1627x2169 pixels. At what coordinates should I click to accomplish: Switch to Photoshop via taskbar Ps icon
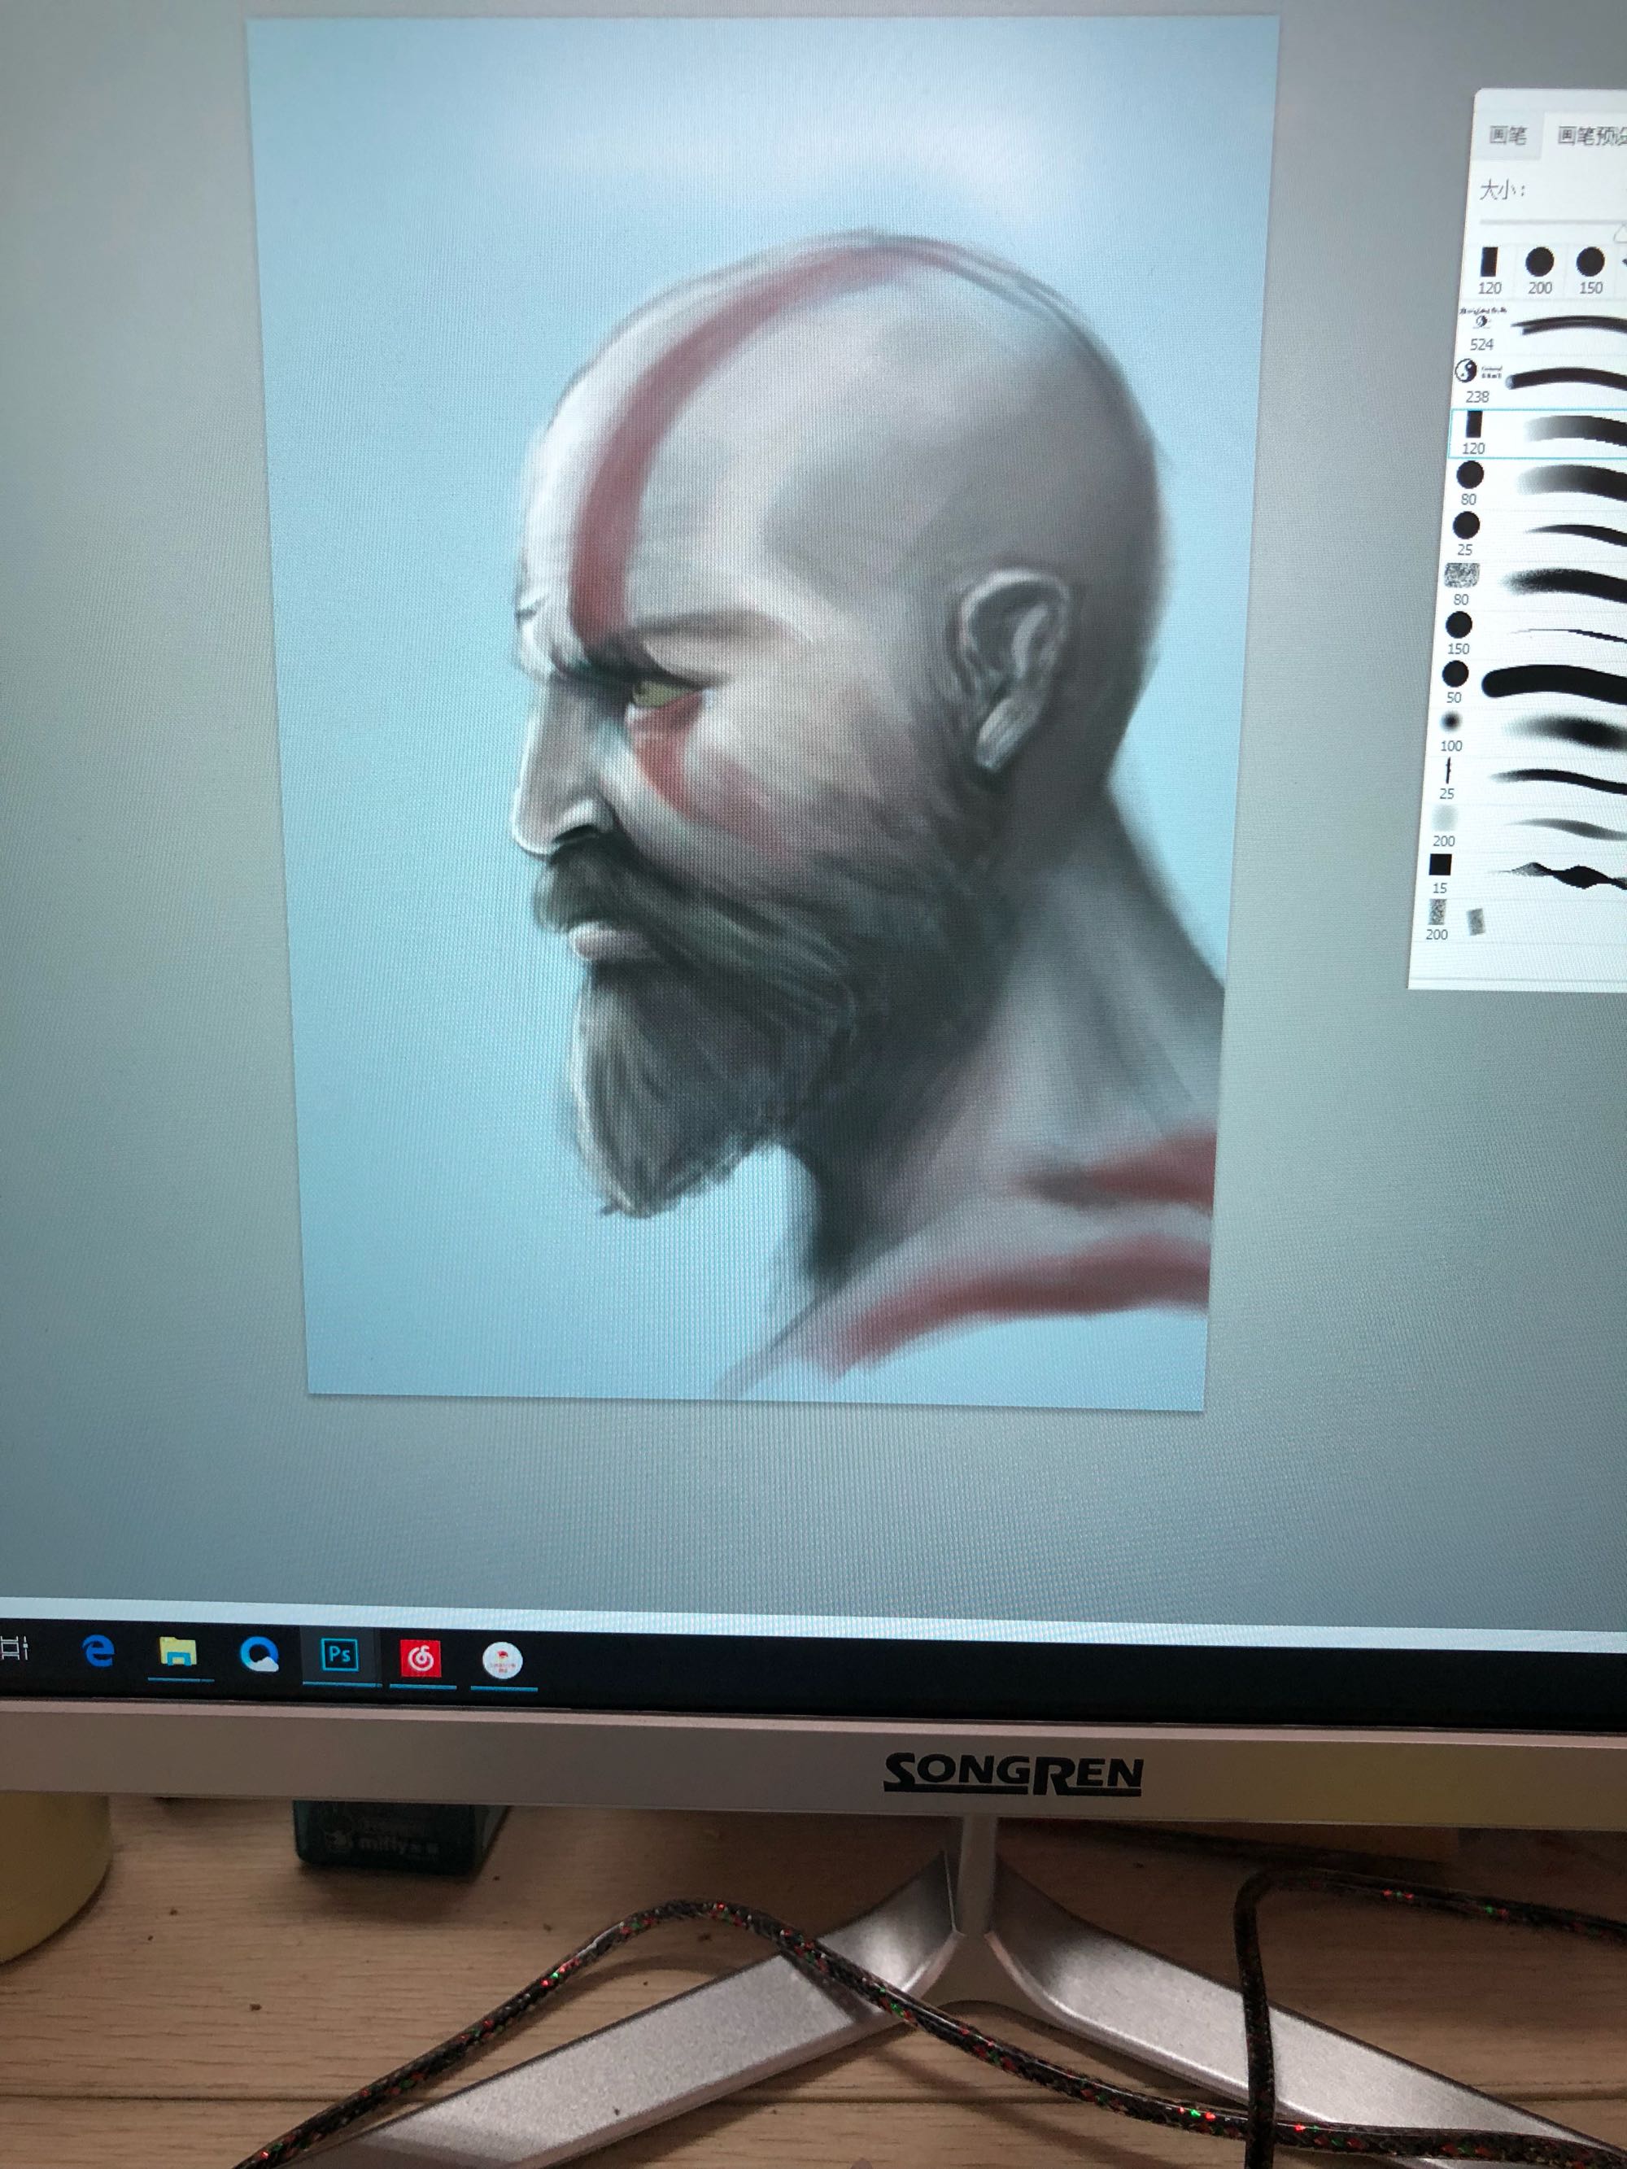tap(340, 1656)
